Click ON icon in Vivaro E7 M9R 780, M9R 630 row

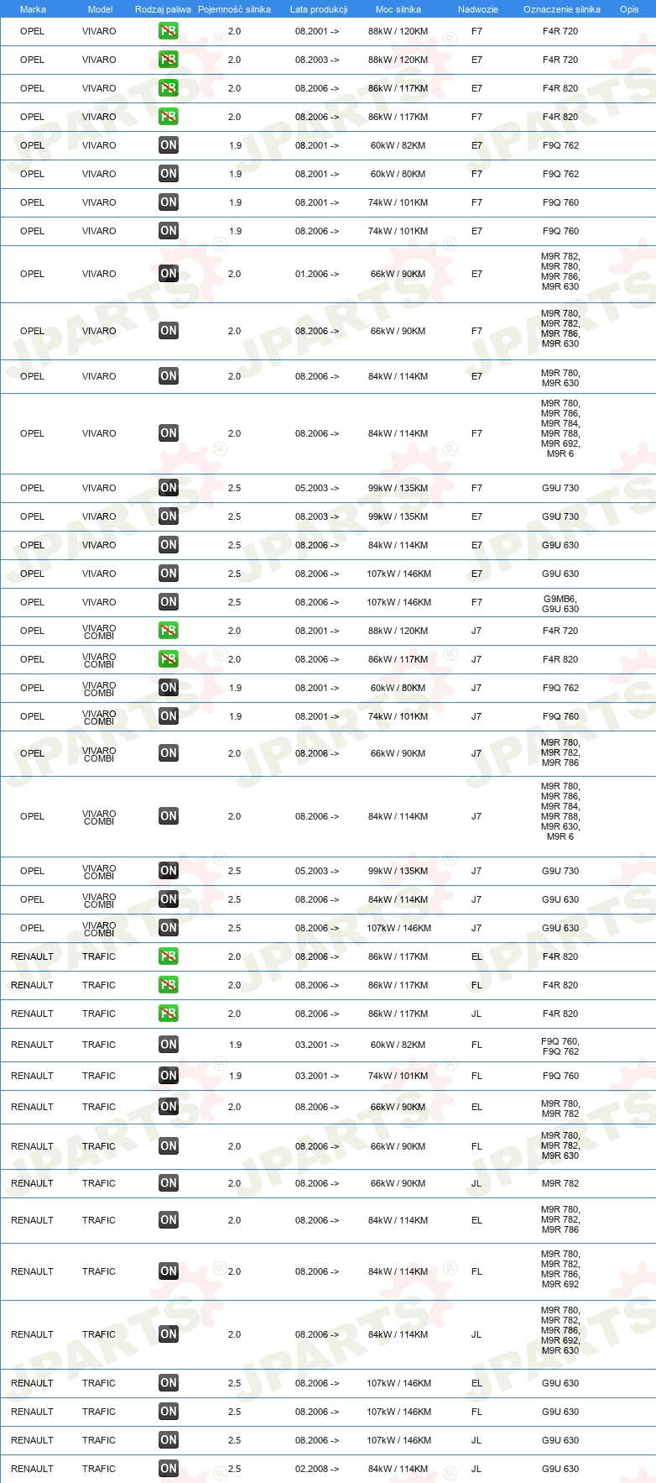[x=169, y=376]
